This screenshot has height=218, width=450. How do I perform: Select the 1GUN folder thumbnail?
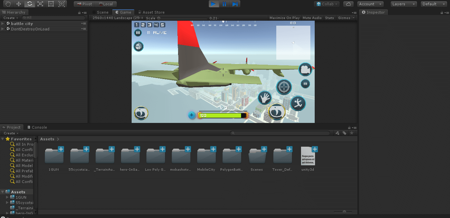point(54,156)
